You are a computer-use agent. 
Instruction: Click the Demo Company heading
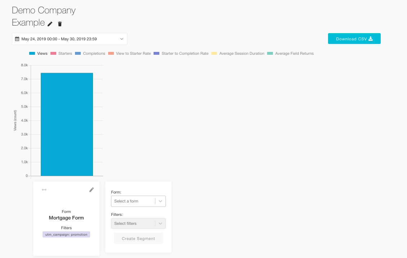(x=44, y=10)
